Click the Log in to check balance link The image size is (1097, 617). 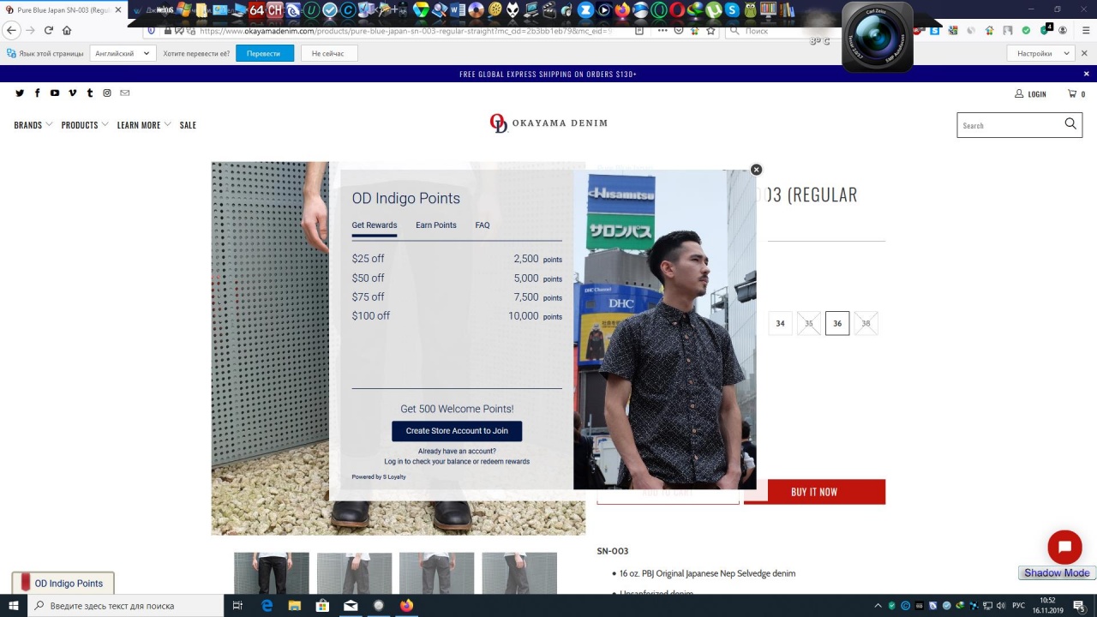pyautogui.click(x=457, y=461)
